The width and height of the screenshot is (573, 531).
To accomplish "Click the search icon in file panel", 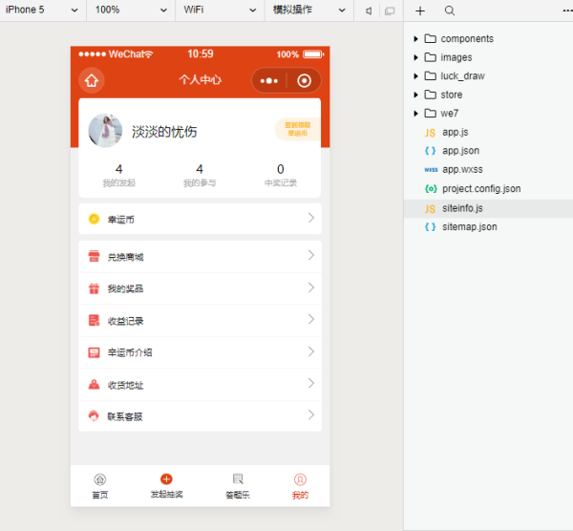I will [449, 11].
